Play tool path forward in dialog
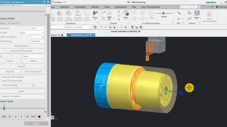The image size is (227, 127). 22,116
